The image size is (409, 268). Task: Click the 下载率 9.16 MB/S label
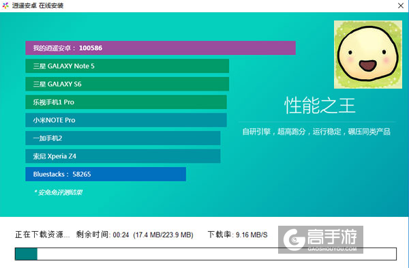point(238,235)
